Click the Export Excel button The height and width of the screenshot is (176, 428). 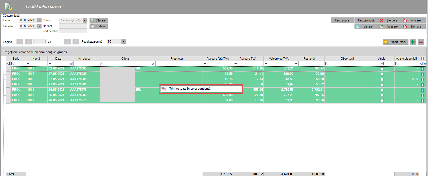coord(395,42)
